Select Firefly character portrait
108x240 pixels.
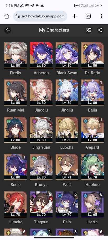[16, 55]
